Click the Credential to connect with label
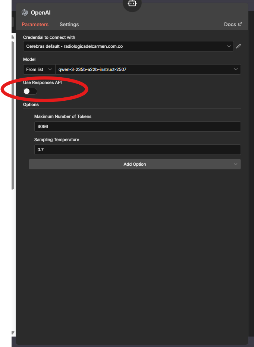 (x=49, y=37)
